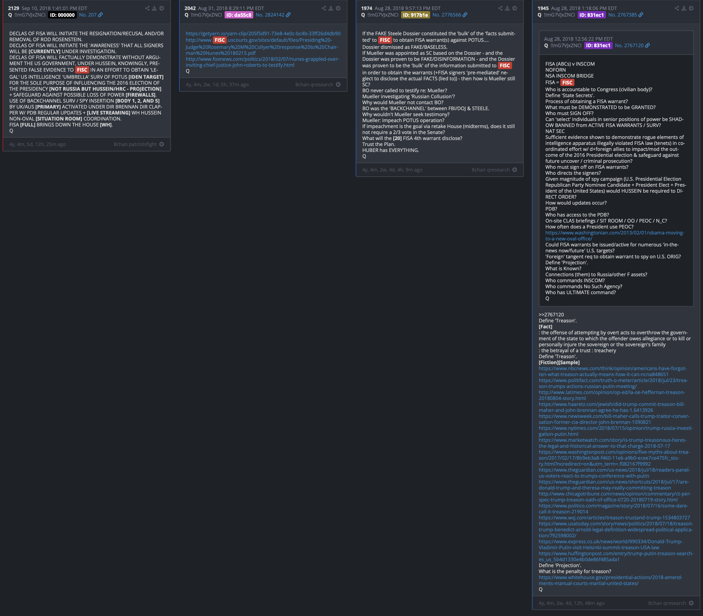Click post number 2129 heading

point(14,8)
